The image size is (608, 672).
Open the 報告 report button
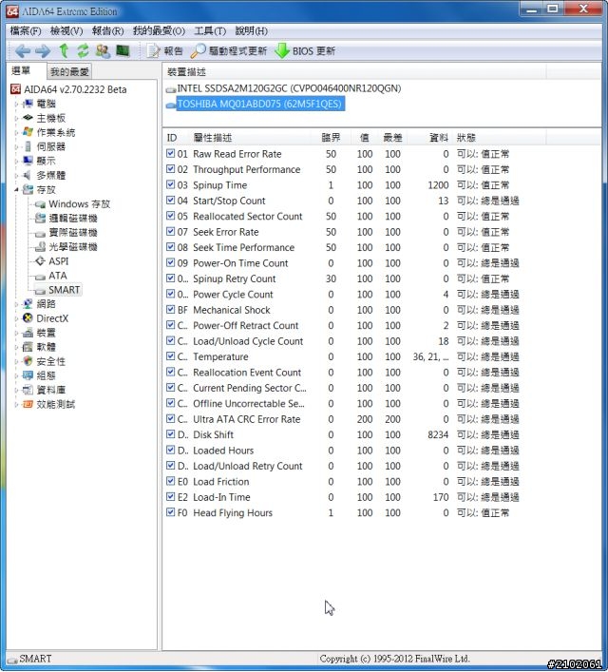[x=164, y=51]
